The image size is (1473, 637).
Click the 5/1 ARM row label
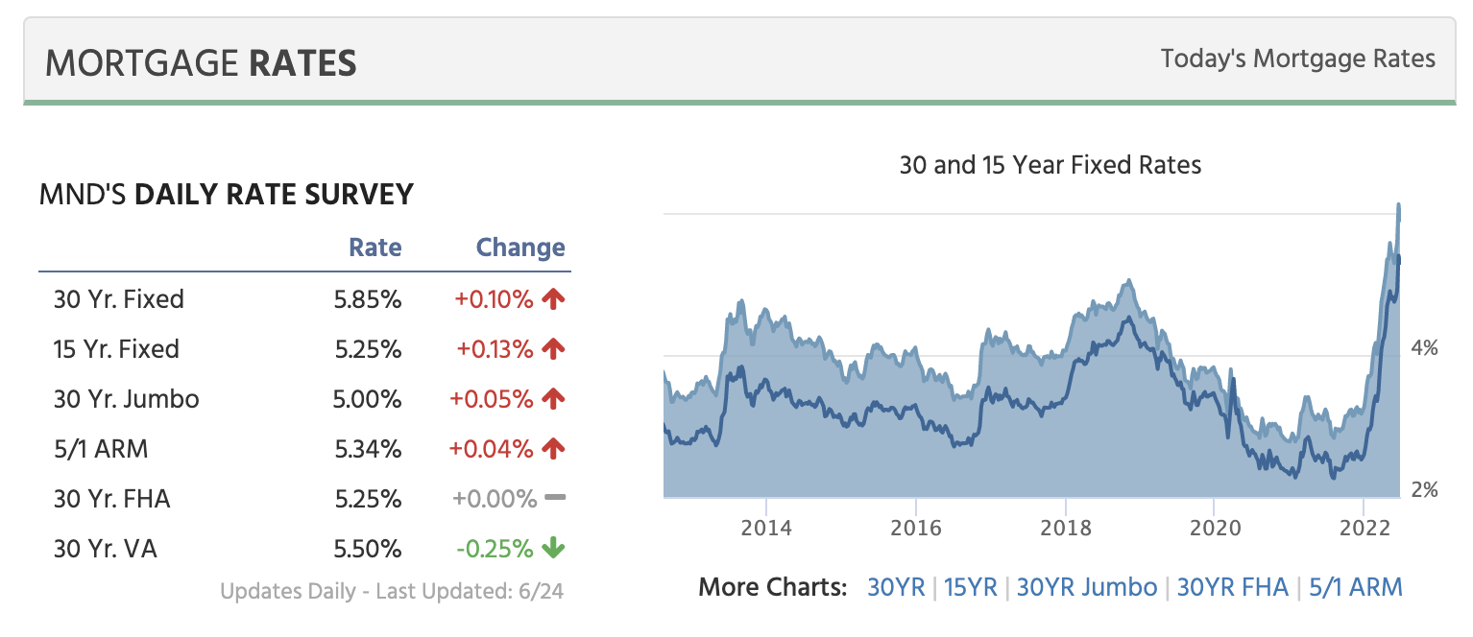click(x=101, y=449)
